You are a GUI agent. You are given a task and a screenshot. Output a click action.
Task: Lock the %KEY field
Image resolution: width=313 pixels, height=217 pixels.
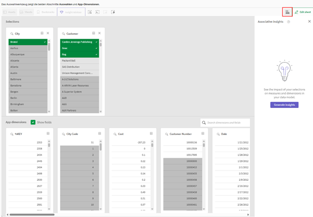pyautogui.click(x=48, y=133)
